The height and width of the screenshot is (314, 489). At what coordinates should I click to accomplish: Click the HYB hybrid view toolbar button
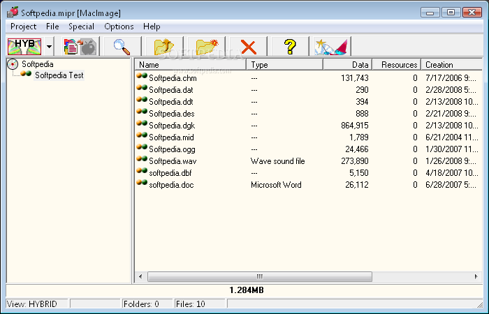24,47
